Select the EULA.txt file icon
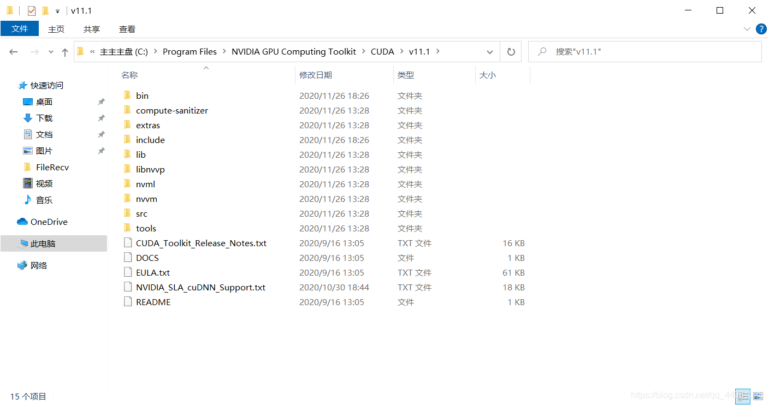The width and height of the screenshot is (769, 405). (x=127, y=272)
